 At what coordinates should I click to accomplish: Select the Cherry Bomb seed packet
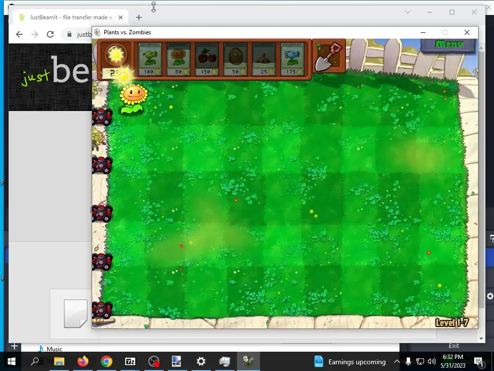pos(206,59)
